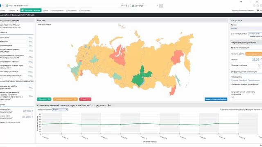Click the Назад navigation link
262x147 pixels.
click(x=3, y=11)
